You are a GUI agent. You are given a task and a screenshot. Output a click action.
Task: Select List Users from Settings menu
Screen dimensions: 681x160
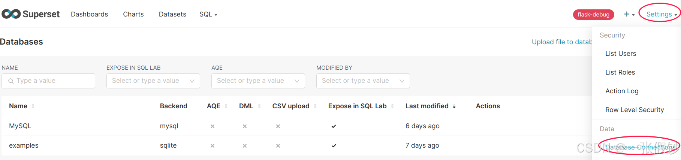pos(621,54)
